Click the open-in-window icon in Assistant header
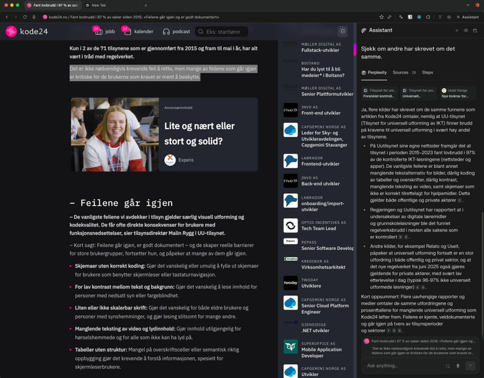This screenshot has width=484, height=378. (x=475, y=30)
